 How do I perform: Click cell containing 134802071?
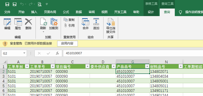pos(166,71)
